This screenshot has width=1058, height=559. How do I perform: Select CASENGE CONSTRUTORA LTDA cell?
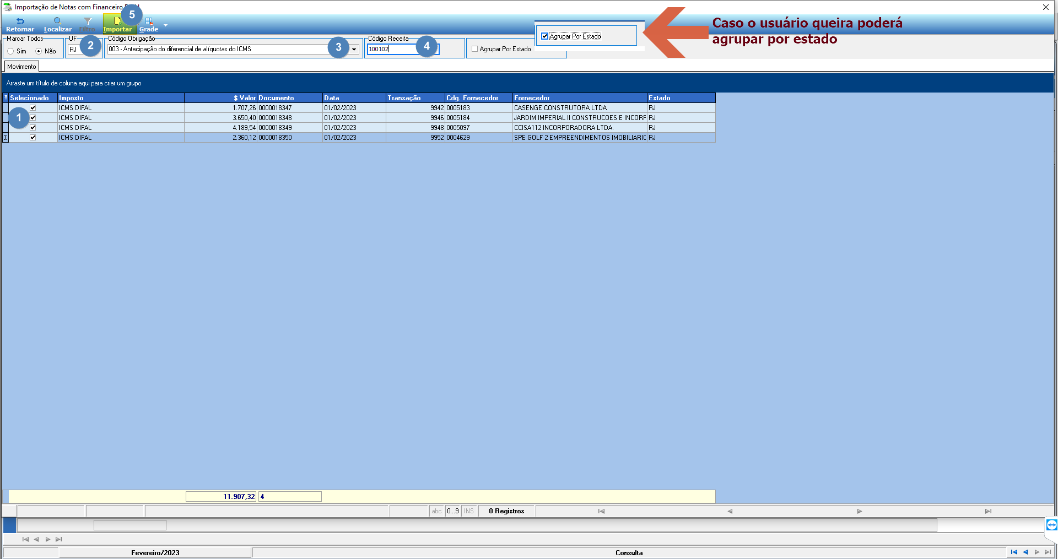coord(580,108)
